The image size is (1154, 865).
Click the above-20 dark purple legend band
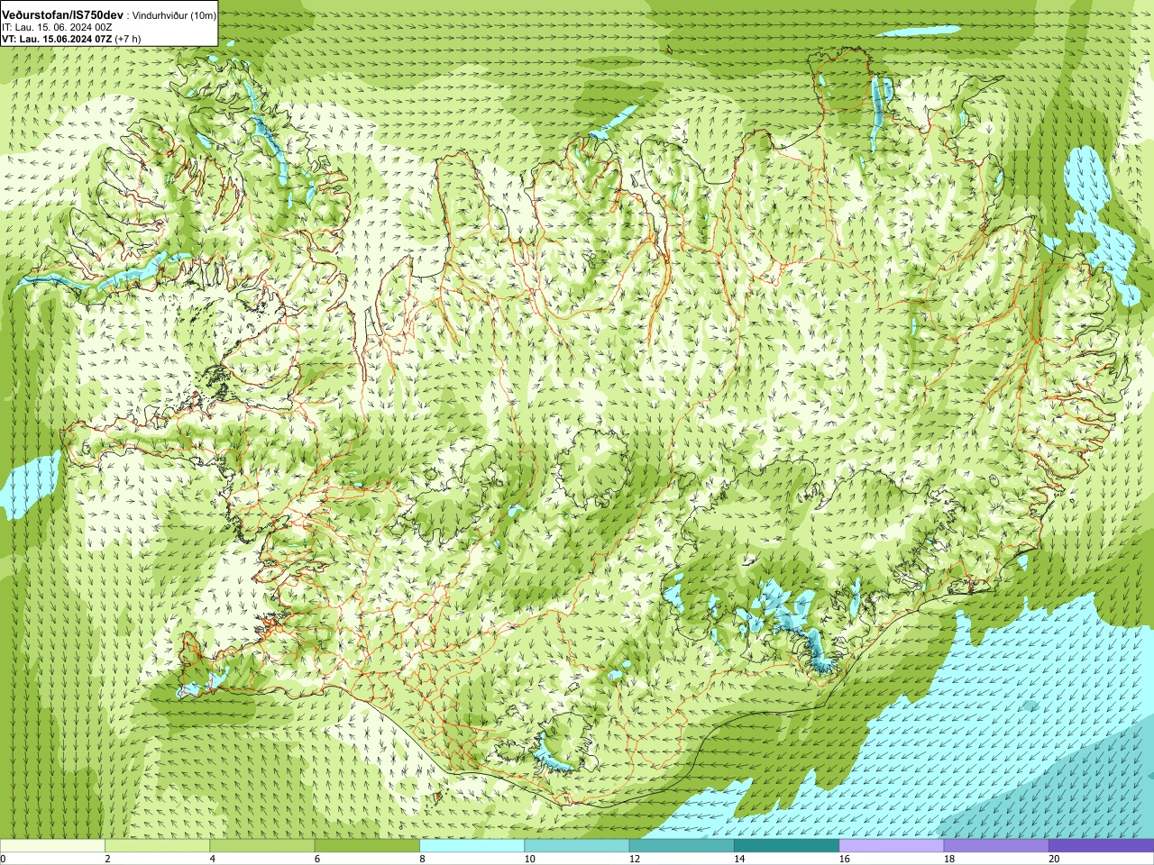pyautogui.click(x=1101, y=846)
